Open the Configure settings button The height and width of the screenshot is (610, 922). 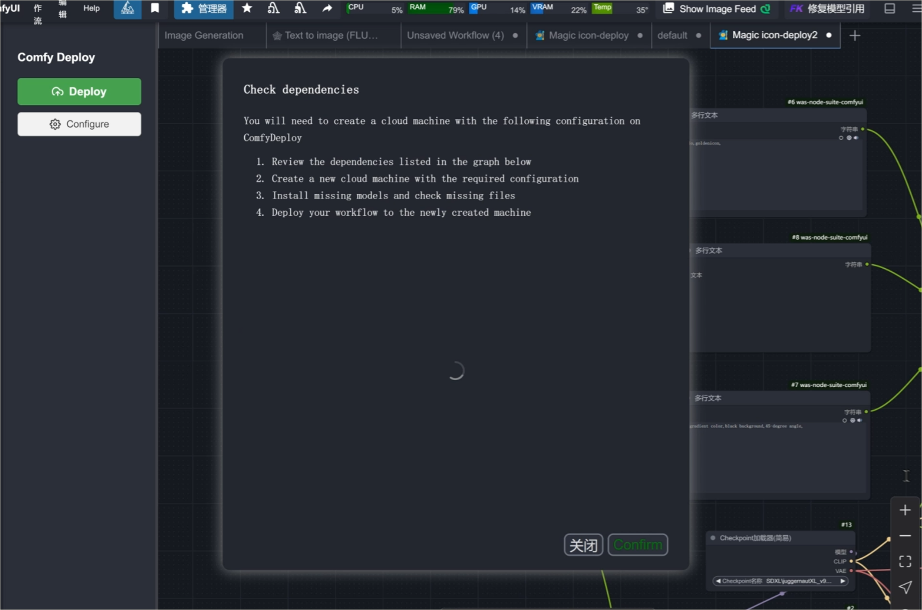click(79, 124)
